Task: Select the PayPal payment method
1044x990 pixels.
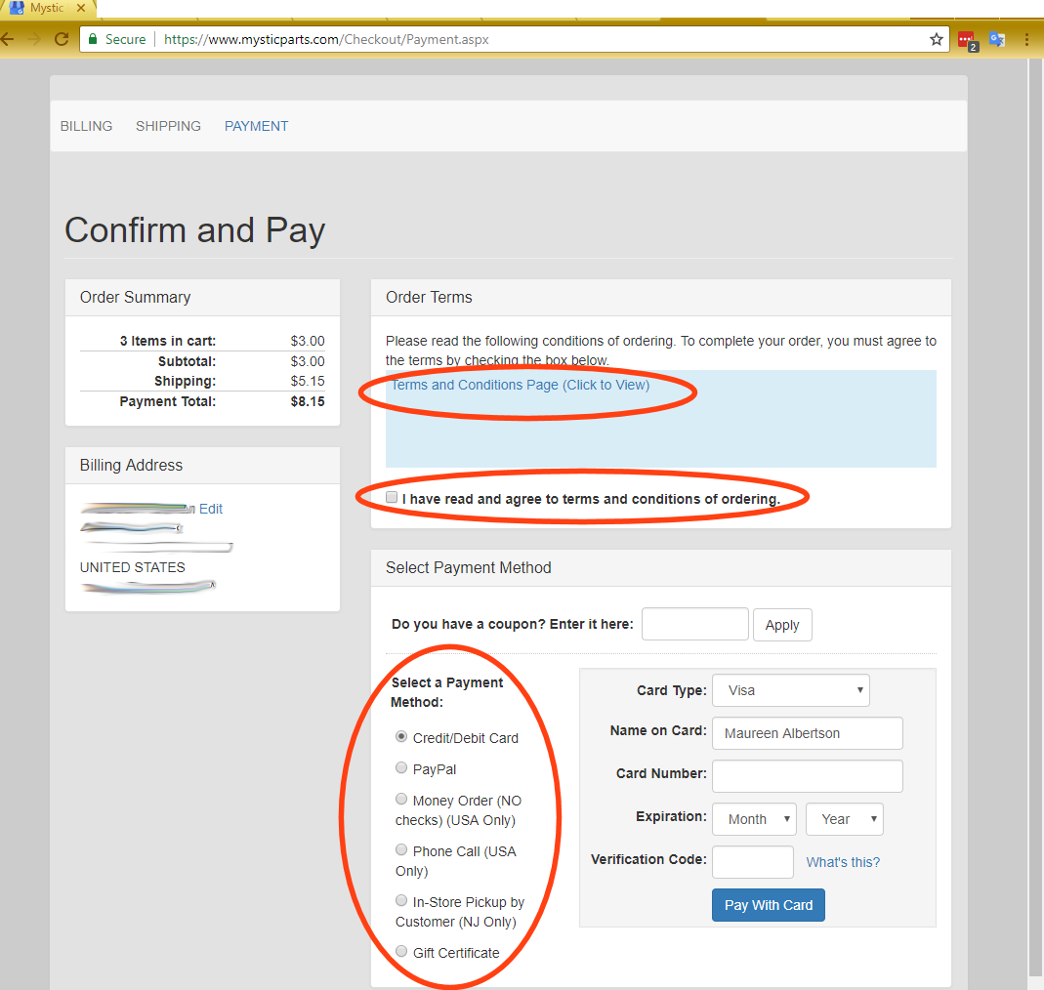Action: coord(401,768)
